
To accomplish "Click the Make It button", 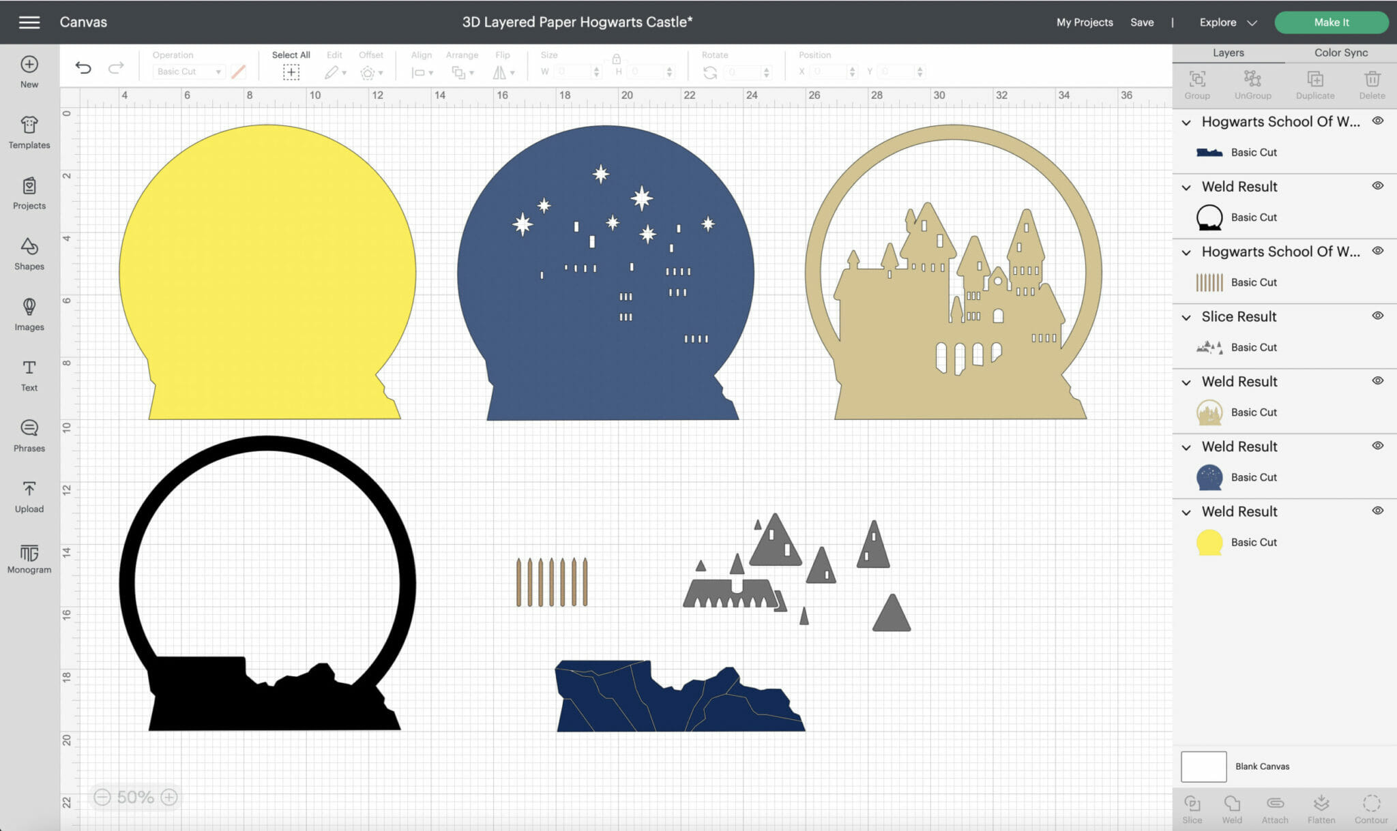I will (x=1331, y=22).
